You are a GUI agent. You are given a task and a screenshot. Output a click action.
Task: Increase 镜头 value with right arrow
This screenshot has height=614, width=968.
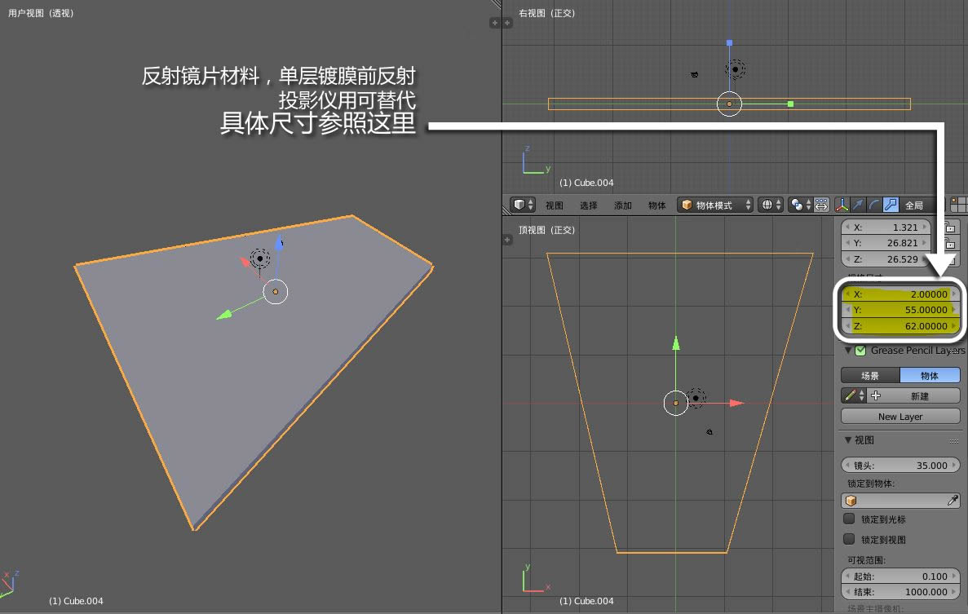tap(954, 466)
